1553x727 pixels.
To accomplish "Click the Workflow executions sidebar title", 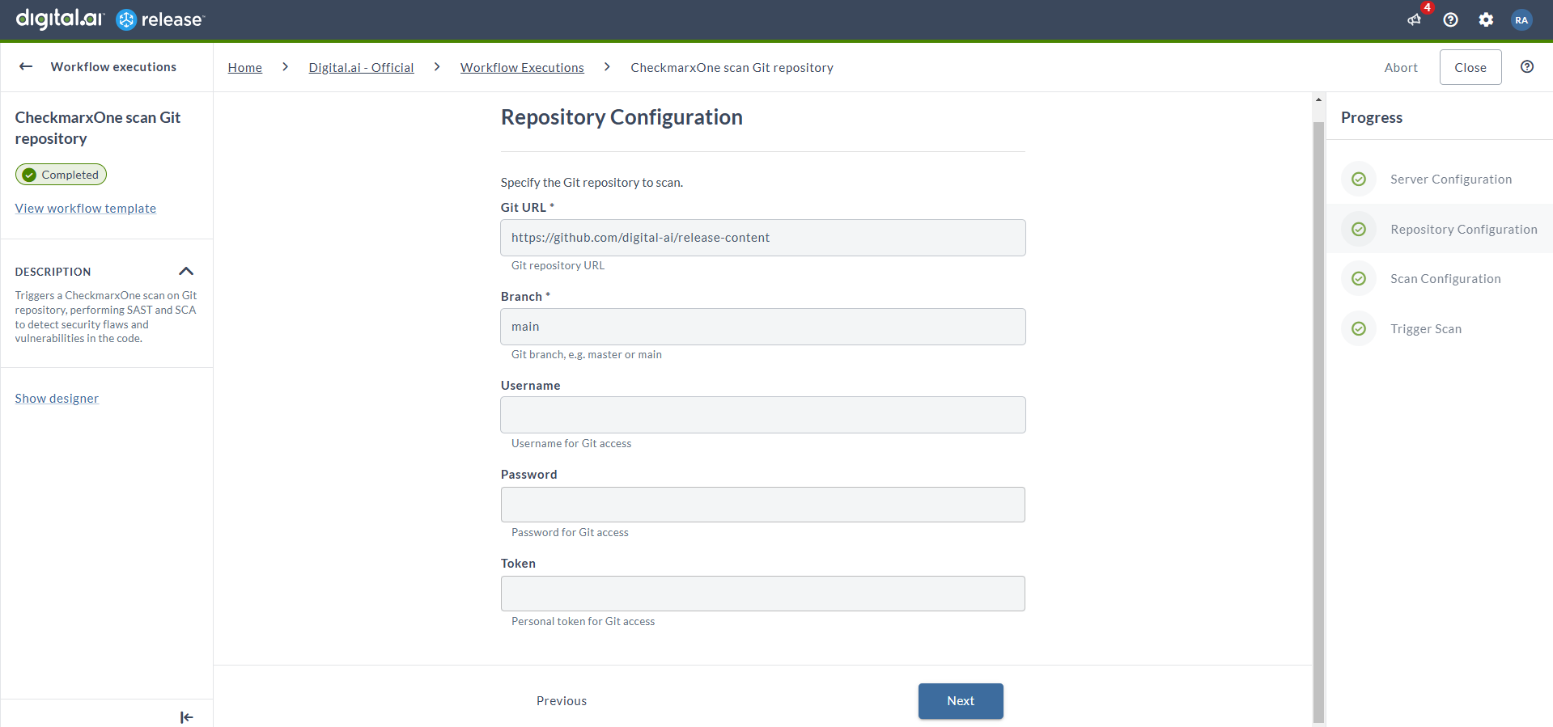I will click(113, 67).
